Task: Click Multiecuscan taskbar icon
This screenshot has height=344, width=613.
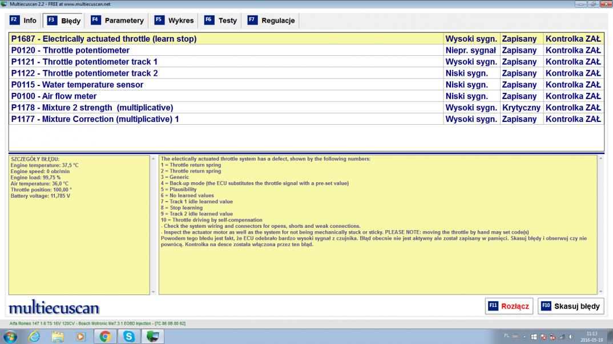Action: pyautogui.click(x=152, y=336)
